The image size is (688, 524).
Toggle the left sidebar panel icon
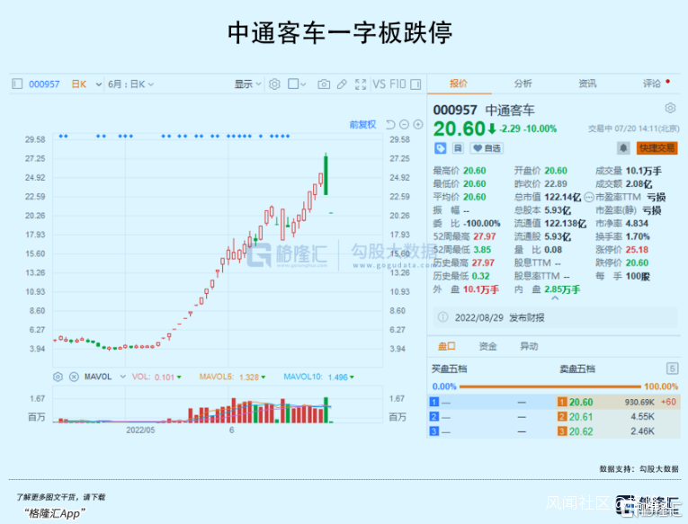point(17,84)
